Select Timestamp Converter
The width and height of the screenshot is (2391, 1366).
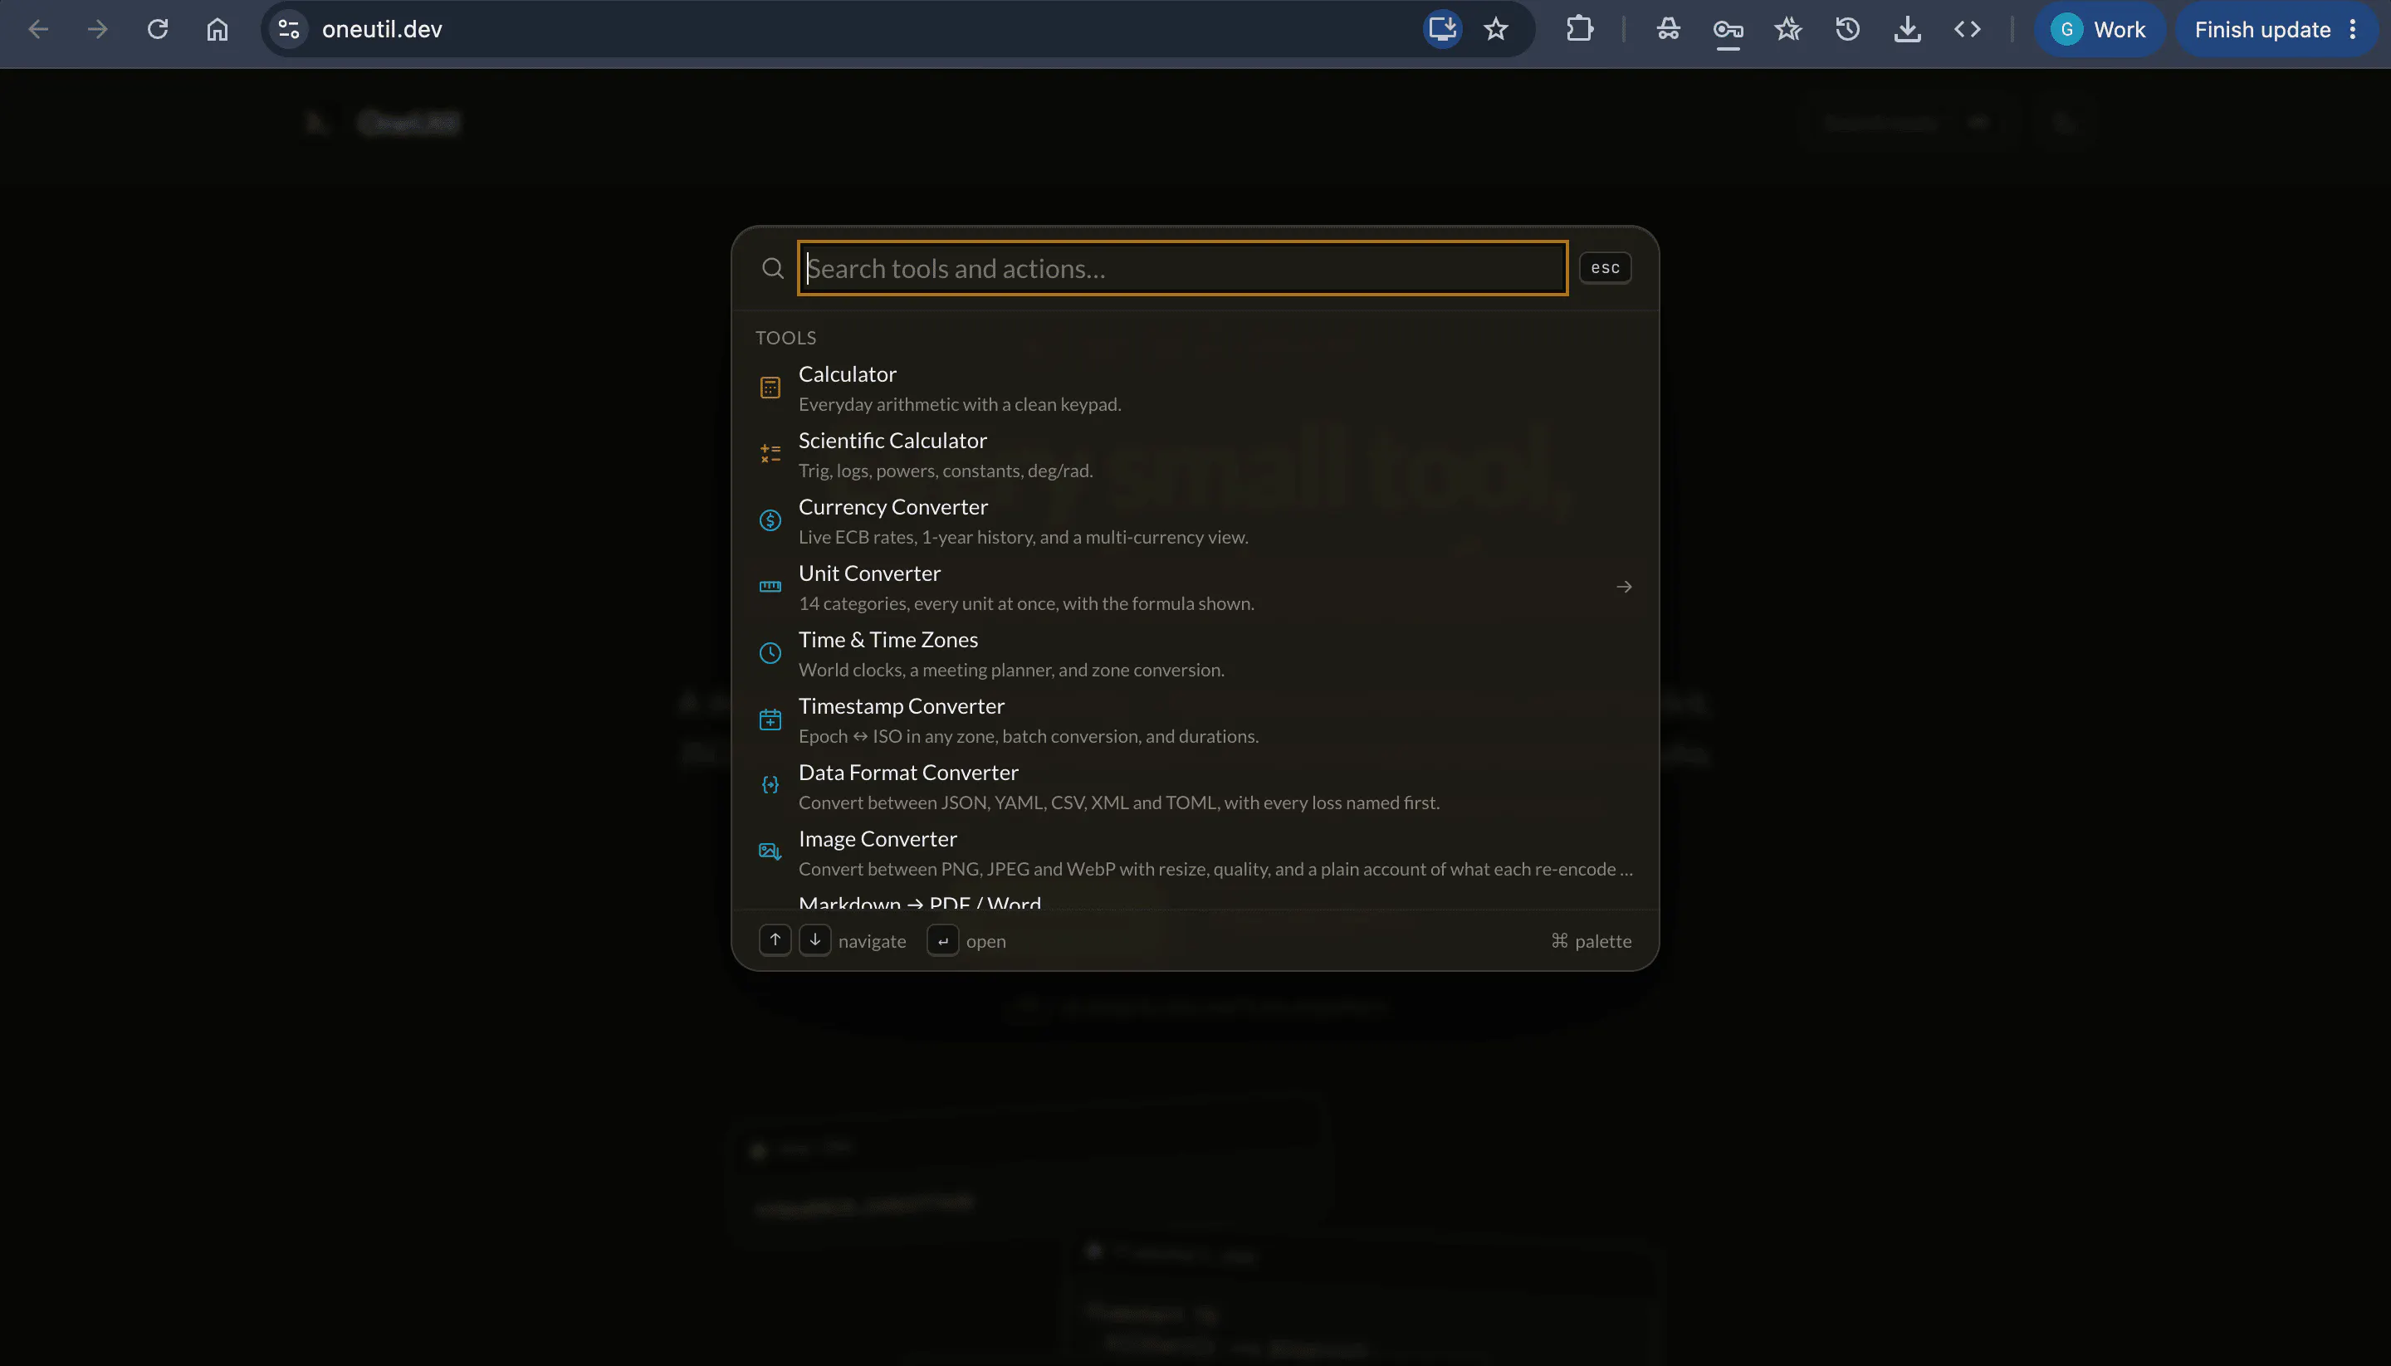tap(1195, 720)
